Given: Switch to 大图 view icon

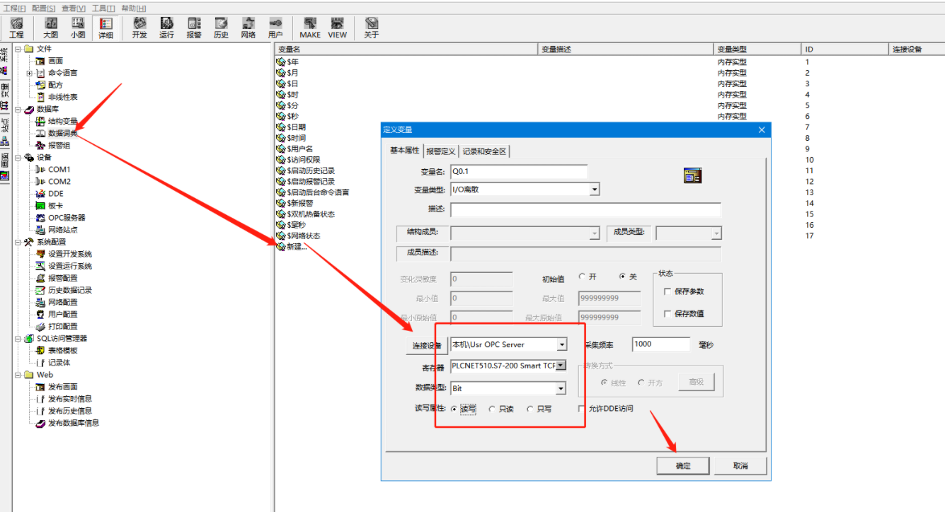Looking at the screenshot, I should [x=51, y=28].
